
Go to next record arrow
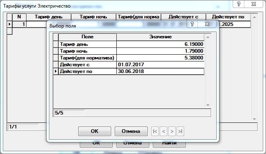coord(172,131)
